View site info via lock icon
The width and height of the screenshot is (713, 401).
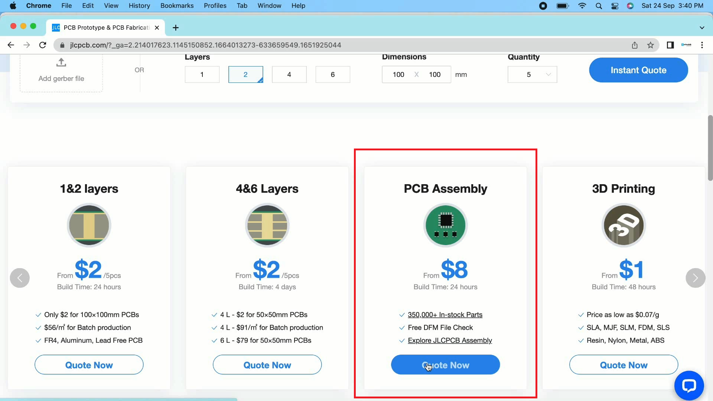click(x=62, y=45)
